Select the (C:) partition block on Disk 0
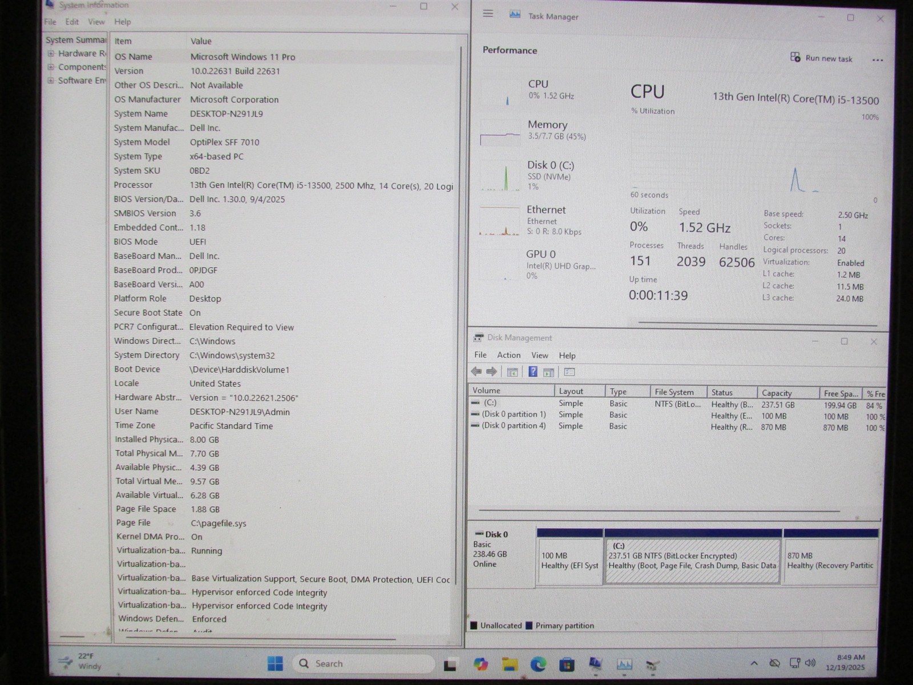The height and width of the screenshot is (685, 913). coord(692,561)
